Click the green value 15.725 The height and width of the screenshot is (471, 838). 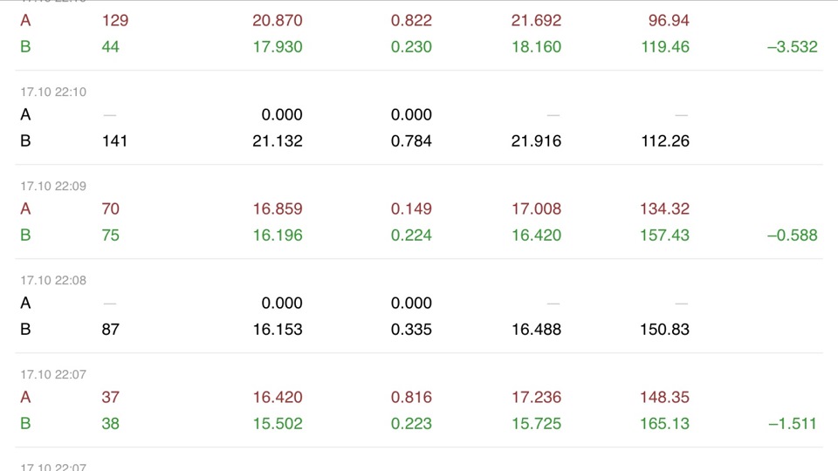536,424
